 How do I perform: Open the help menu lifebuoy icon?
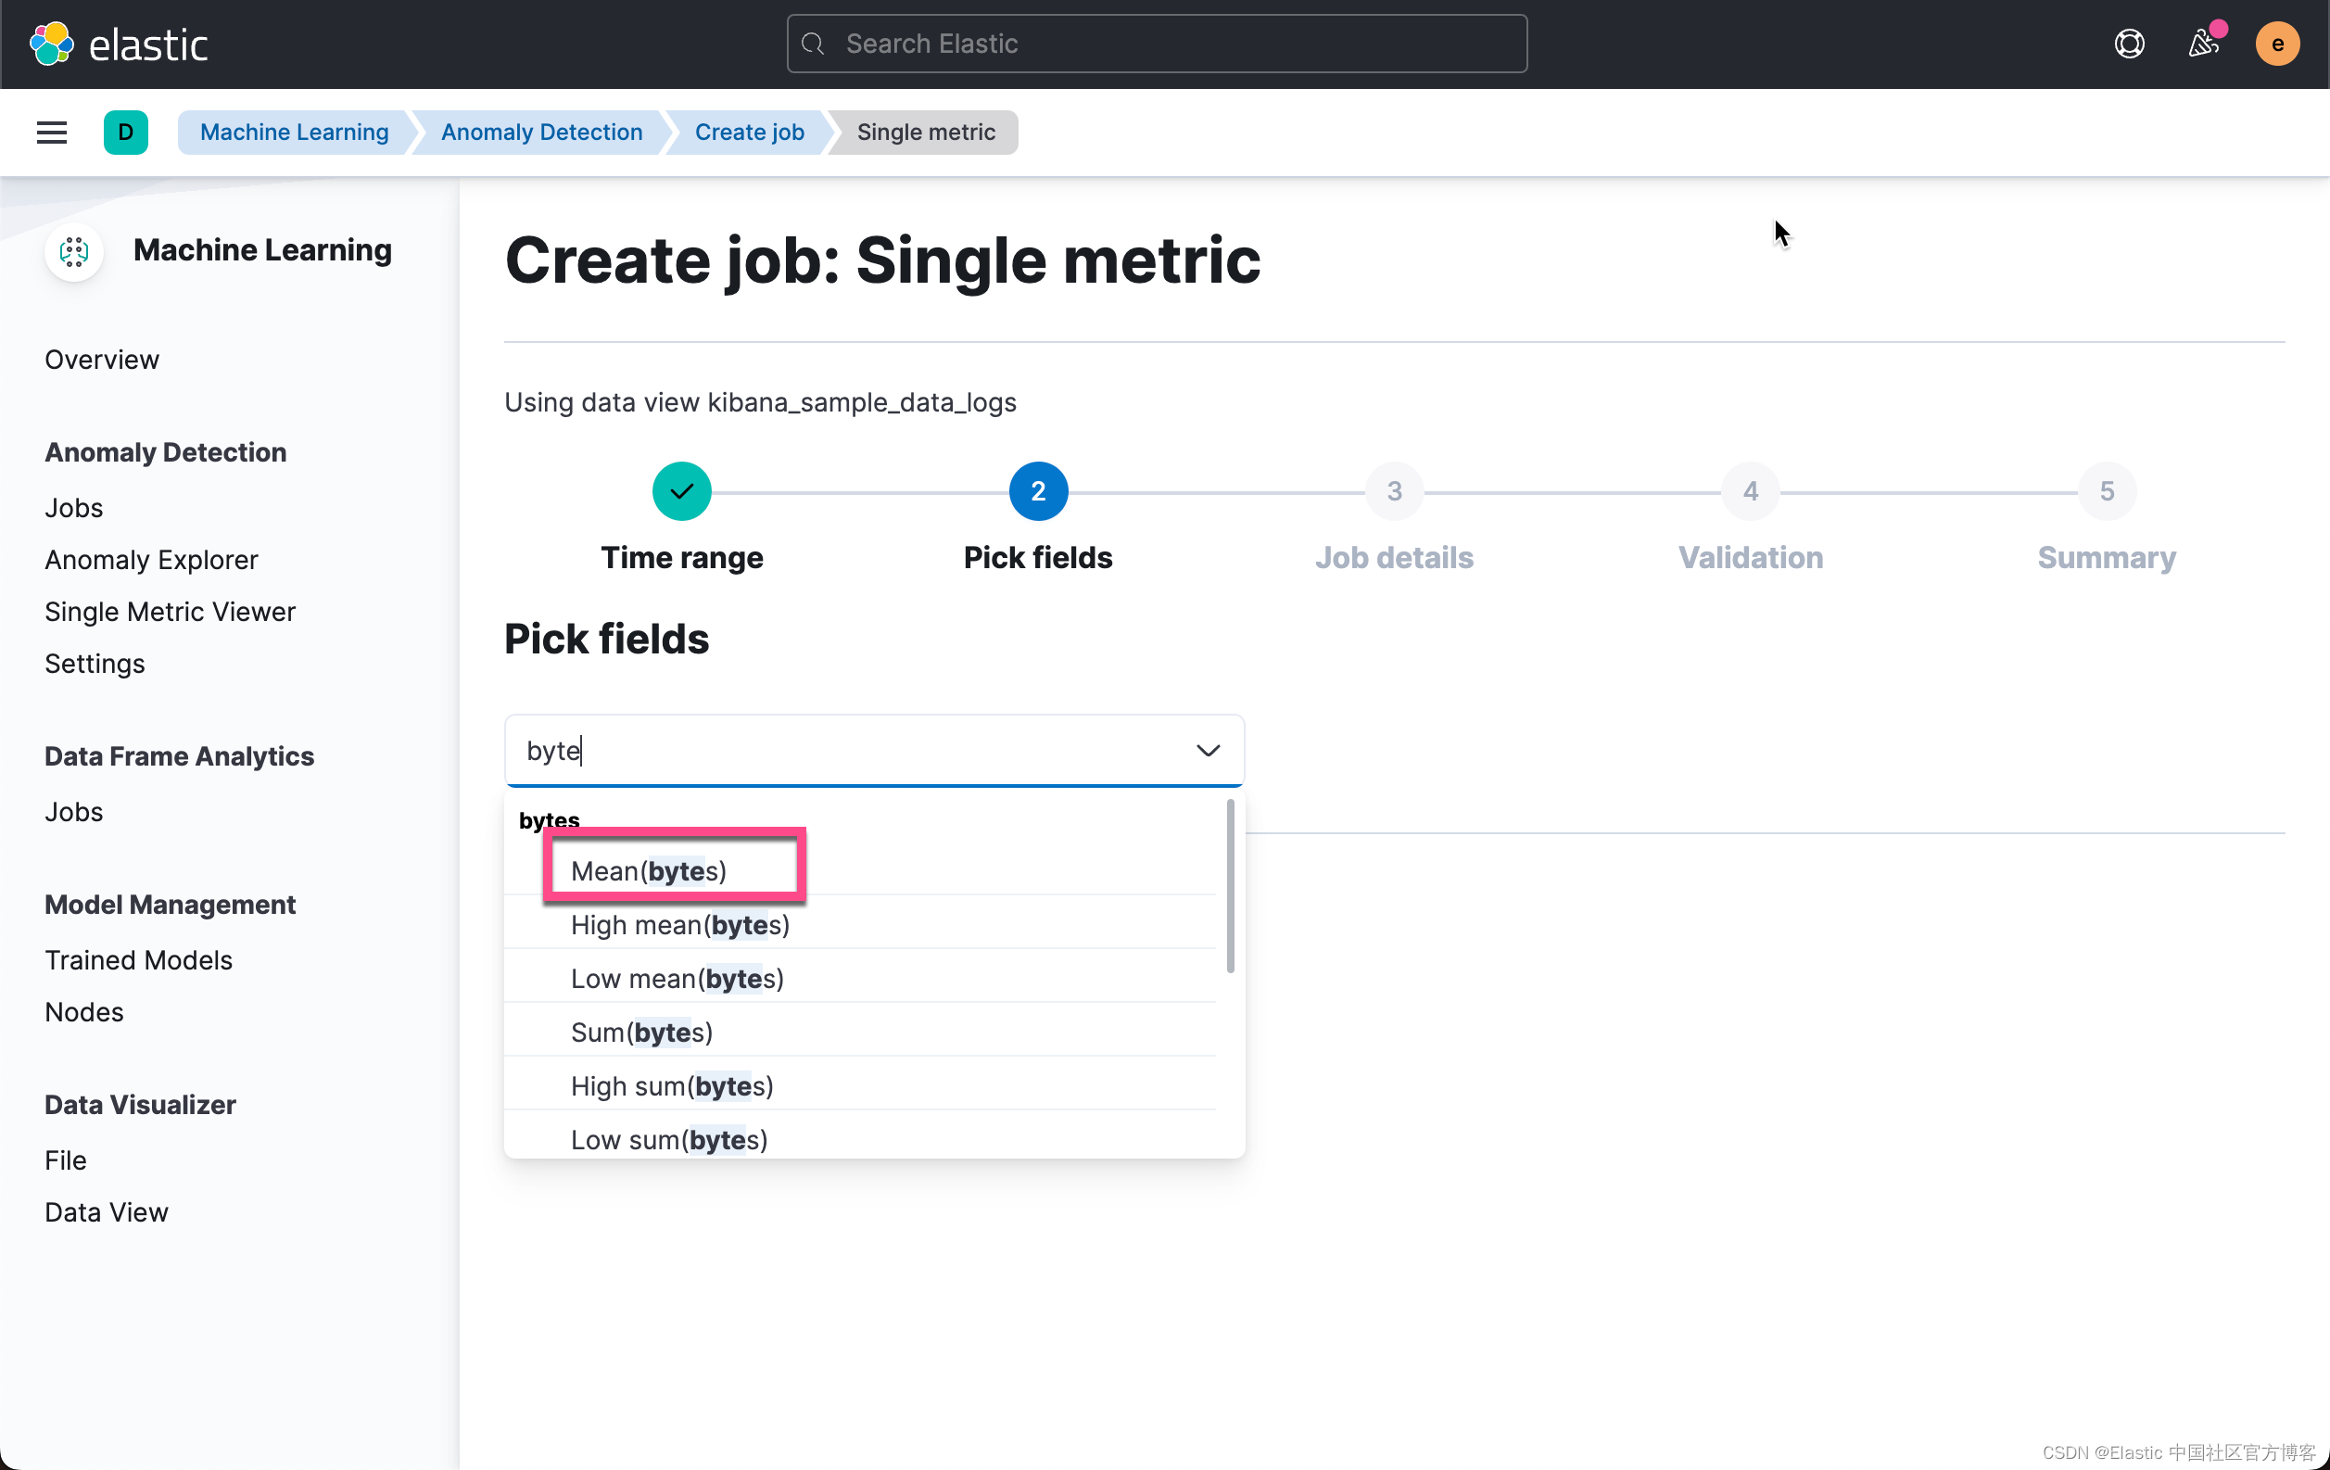[x=2129, y=44]
